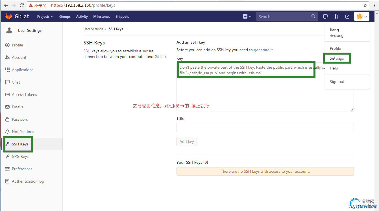Open Snippets in the top navbar
The width and height of the screenshot is (379, 211).
(x=122, y=17)
